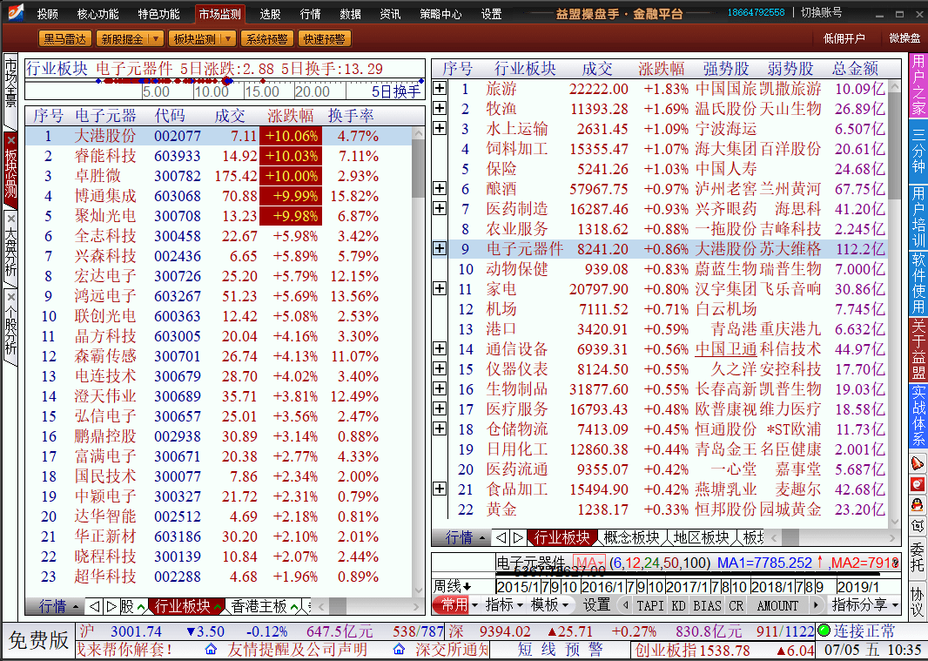Open the 常用 dropdown arrow
Screen dimensions: 928x661
[x=473, y=604]
